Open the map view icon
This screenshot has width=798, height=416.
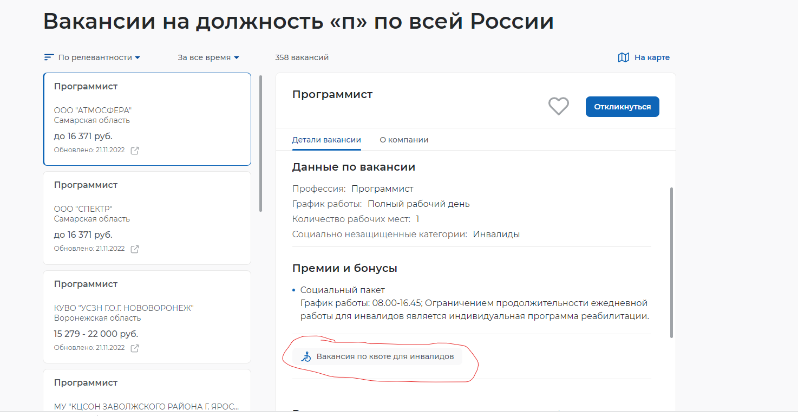click(624, 57)
